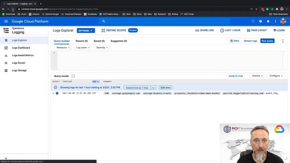Switch to the Saved (0) tab
290x163 pixels.
(x=99, y=41)
